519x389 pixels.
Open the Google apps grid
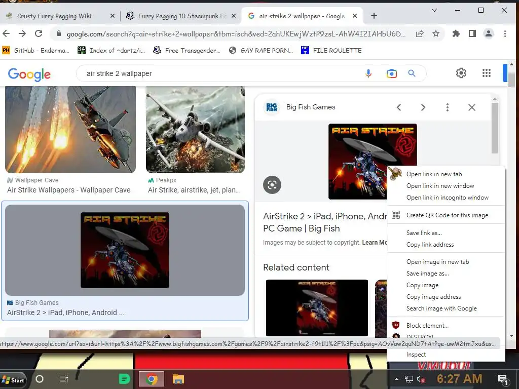click(x=486, y=73)
